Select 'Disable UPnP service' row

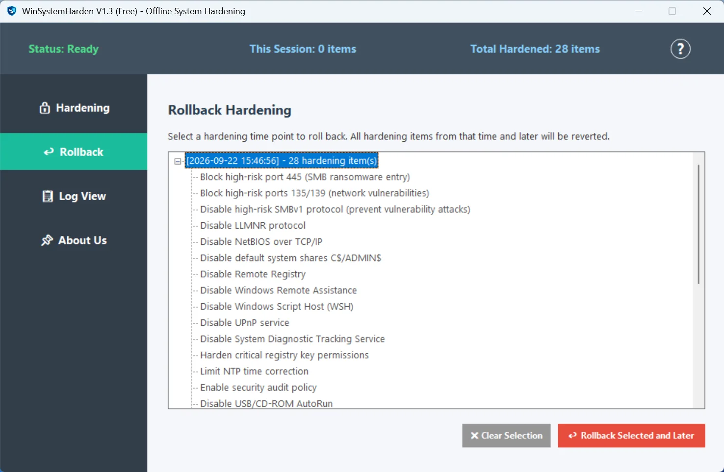(244, 322)
